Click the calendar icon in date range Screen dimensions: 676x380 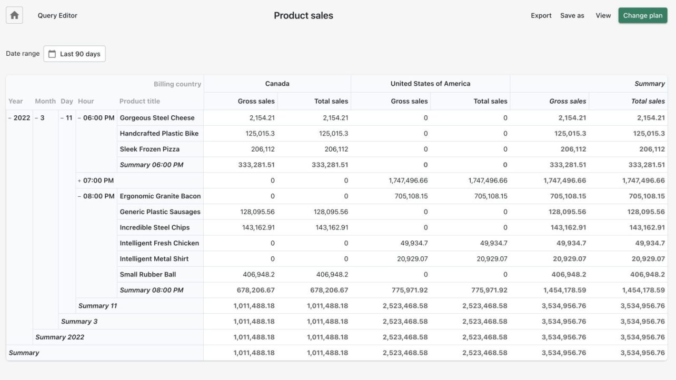[x=52, y=54]
